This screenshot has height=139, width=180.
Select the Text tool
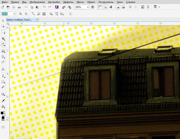click(3, 69)
